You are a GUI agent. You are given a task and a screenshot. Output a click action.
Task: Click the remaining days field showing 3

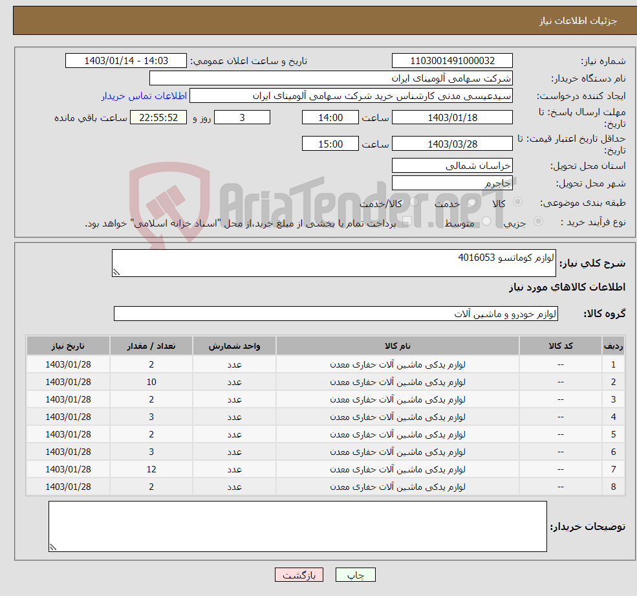pyautogui.click(x=242, y=118)
